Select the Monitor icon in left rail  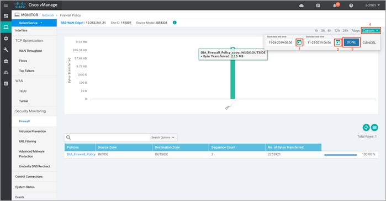coord(6,27)
